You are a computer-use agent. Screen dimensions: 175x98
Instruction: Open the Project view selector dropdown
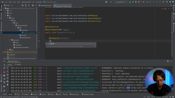(8, 5)
